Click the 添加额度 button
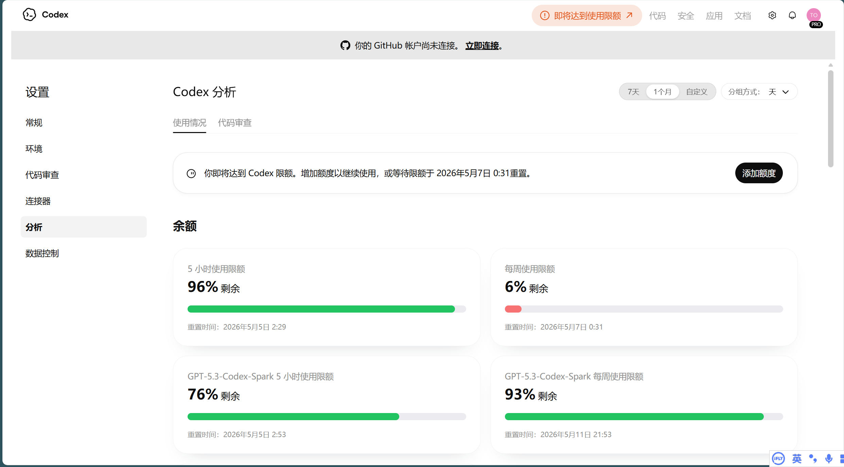 point(759,173)
